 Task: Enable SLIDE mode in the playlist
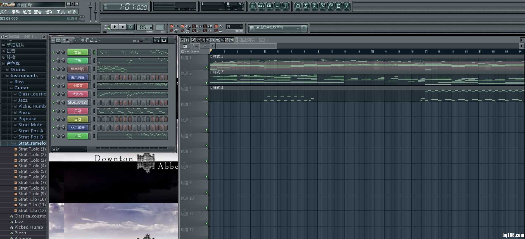coord(195,51)
